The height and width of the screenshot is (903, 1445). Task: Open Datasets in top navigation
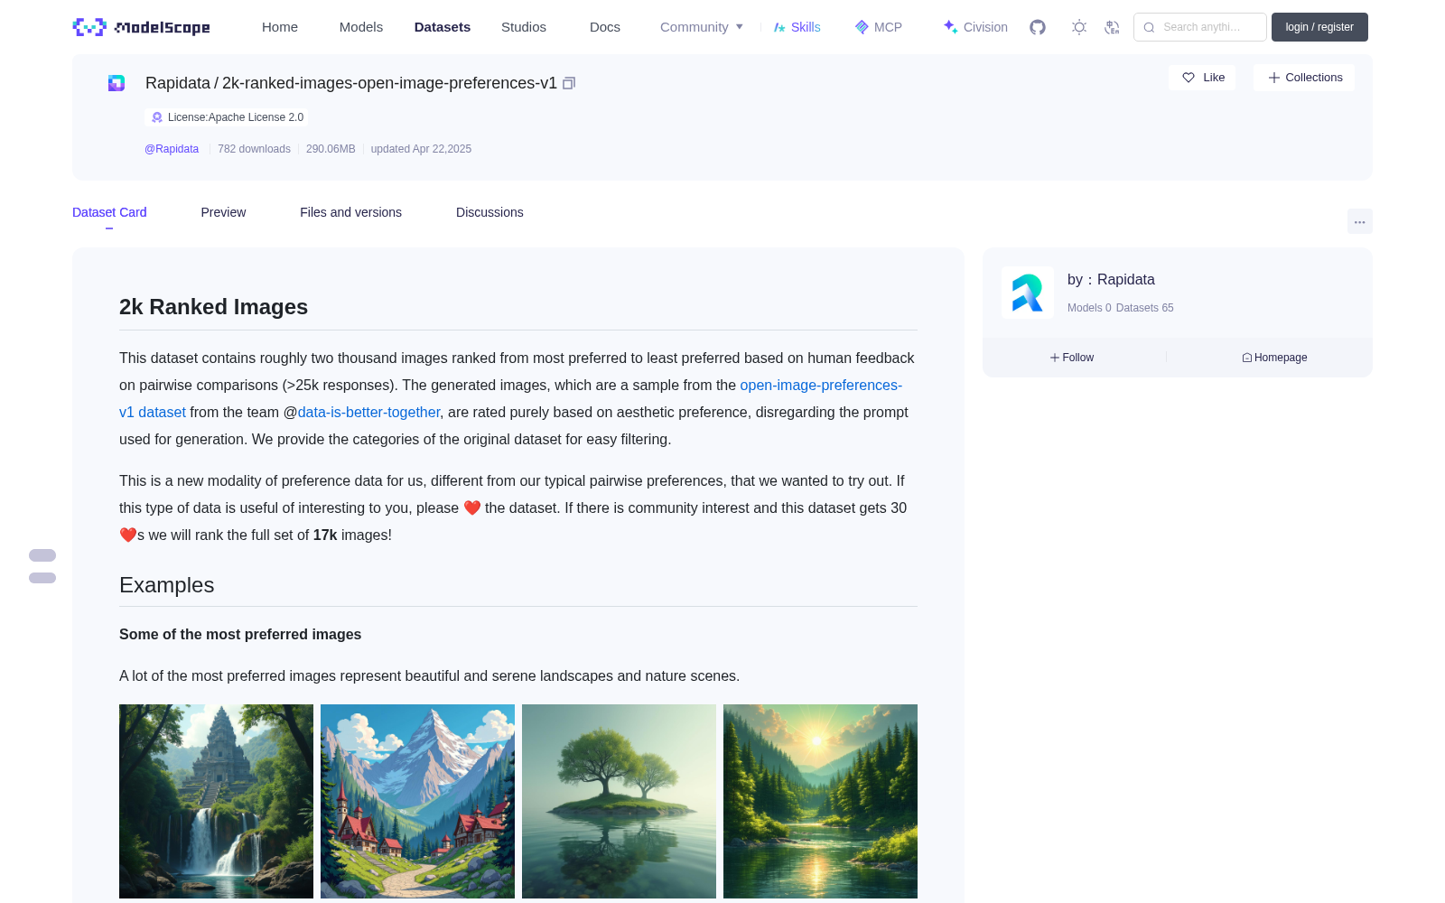tap(443, 27)
